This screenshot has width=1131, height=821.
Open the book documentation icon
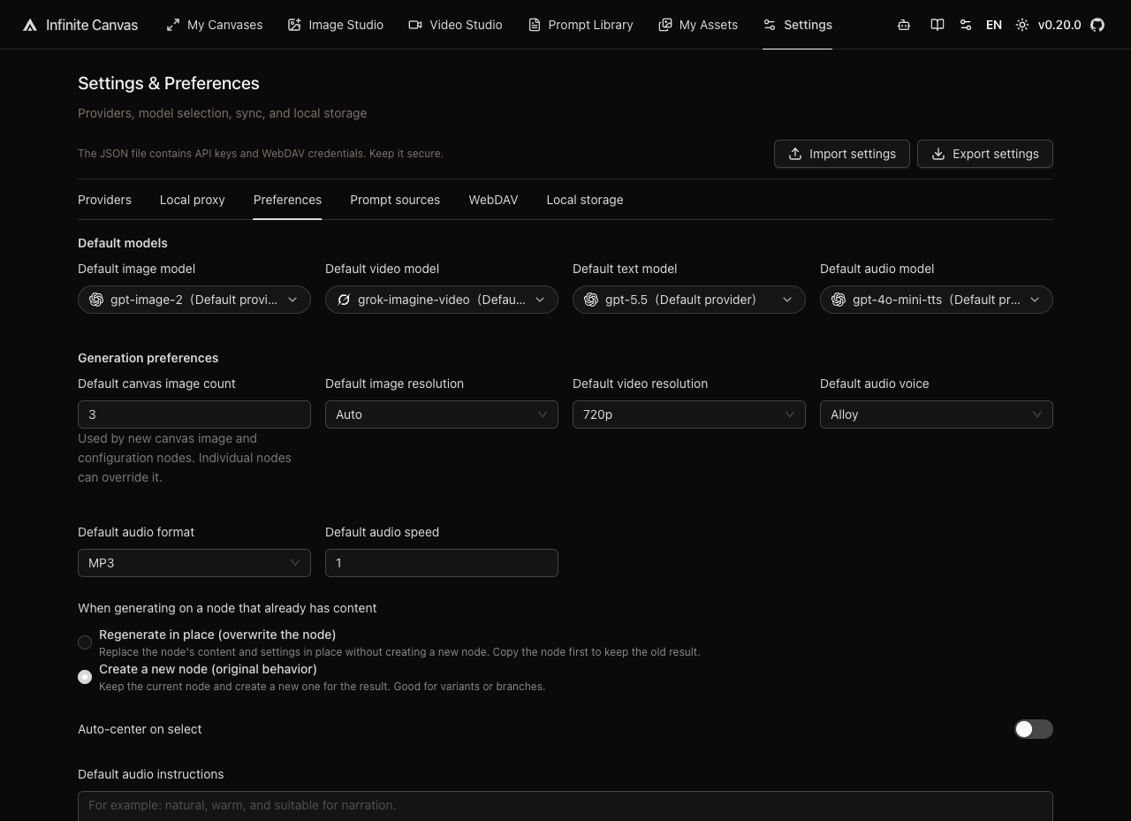tap(937, 25)
